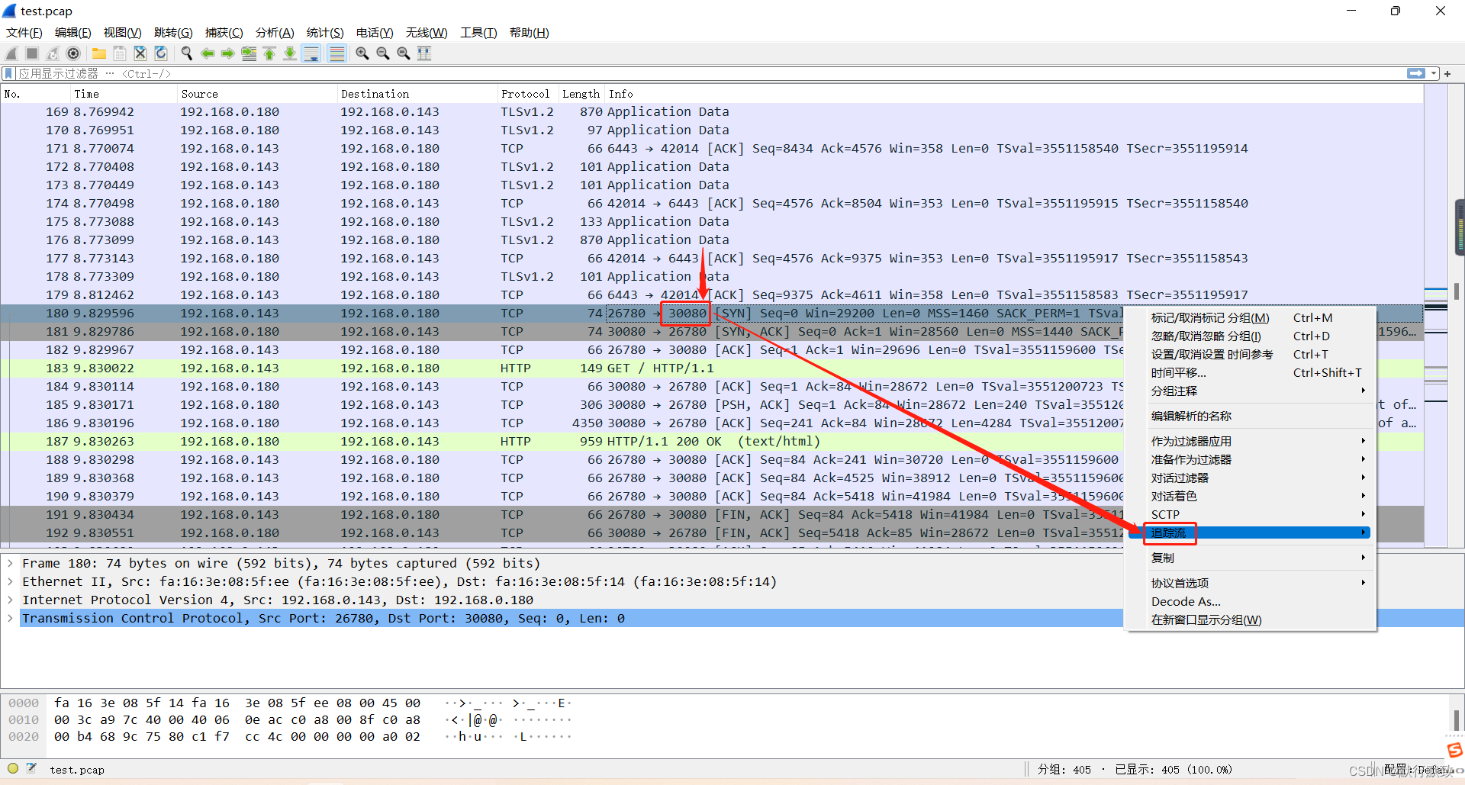Go to a specific packet
This screenshot has width=1465, height=785.
point(249,53)
